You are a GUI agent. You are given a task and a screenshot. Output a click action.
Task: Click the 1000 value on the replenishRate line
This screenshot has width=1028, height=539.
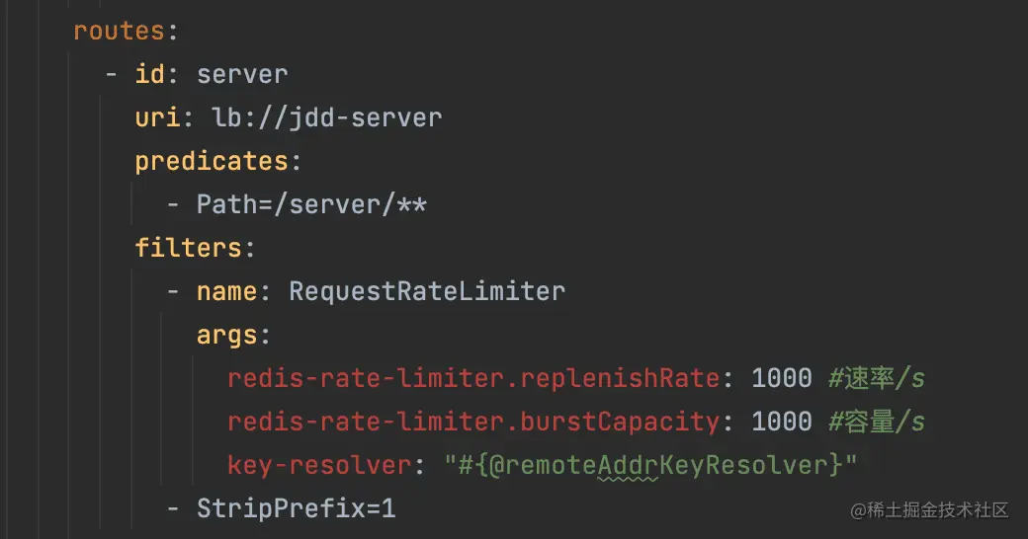(x=782, y=378)
